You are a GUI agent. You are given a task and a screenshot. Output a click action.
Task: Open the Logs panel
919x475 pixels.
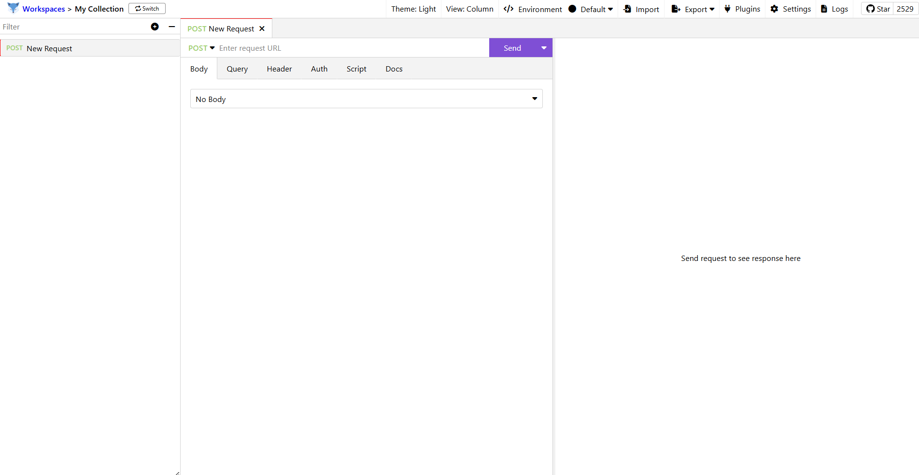tap(834, 9)
